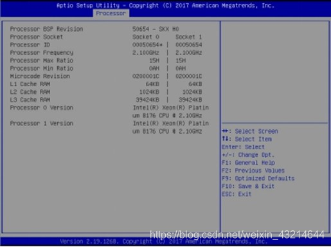This screenshot has height=247, width=331.
Task: Click the Processor 1 Version label
Action: pyautogui.click(x=42, y=123)
